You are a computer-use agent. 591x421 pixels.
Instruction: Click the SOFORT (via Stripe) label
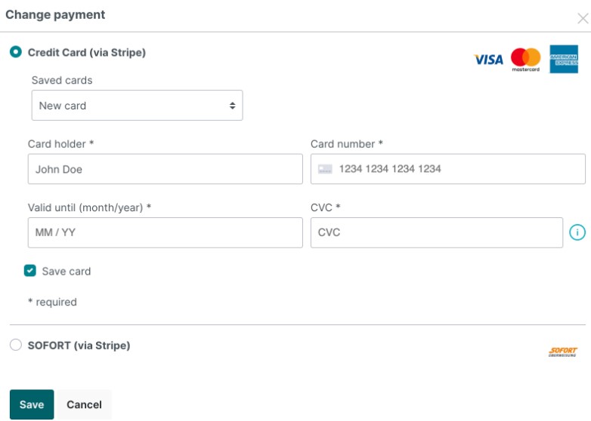(x=79, y=346)
